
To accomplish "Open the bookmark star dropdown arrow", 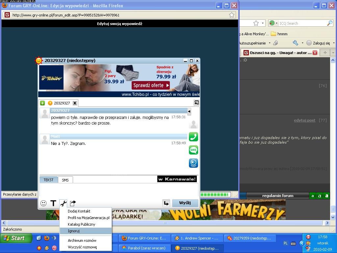I will pyautogui.click(x=263, y=23).
